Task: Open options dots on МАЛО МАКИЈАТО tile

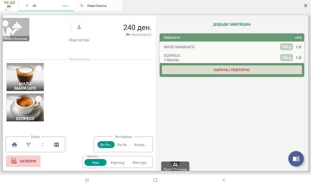Action: [39, 69]
